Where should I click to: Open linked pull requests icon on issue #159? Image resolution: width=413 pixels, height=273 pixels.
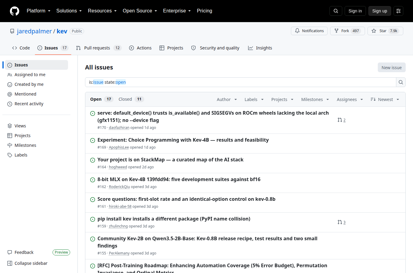coord(342,222)
